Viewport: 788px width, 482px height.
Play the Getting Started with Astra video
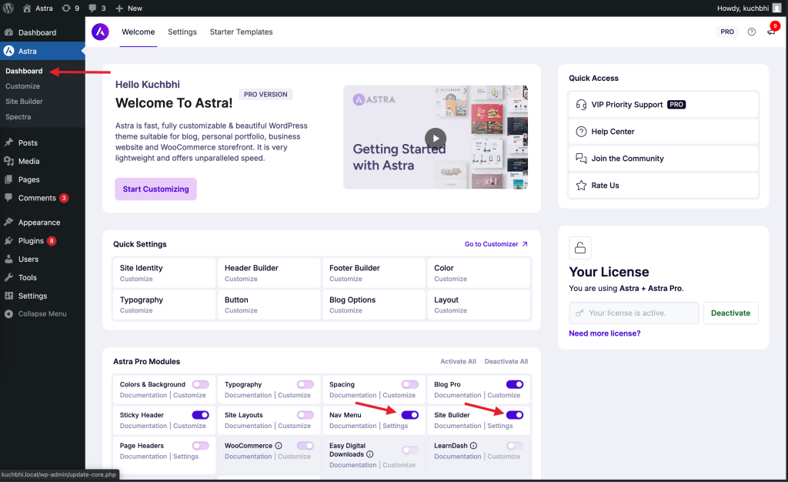pos(435,139)
